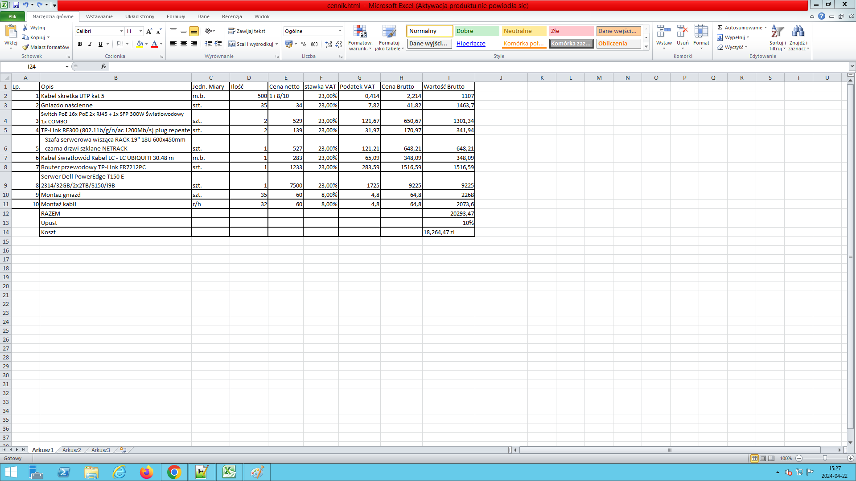Center cell text horizontally
The width and height of the screenshot is (856, 481).
click(184, 44)
